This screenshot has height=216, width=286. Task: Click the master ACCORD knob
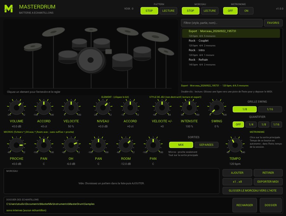44,108
